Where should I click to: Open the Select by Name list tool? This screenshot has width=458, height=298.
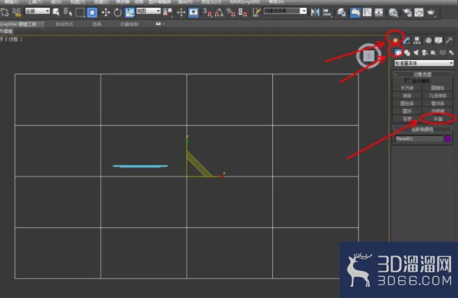point(68,12)
